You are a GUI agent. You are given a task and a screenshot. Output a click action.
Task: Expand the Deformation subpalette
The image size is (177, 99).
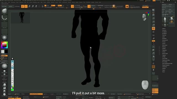(x=165, y=45)
